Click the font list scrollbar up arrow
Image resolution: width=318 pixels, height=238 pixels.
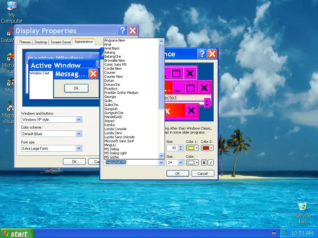[161, 41]
